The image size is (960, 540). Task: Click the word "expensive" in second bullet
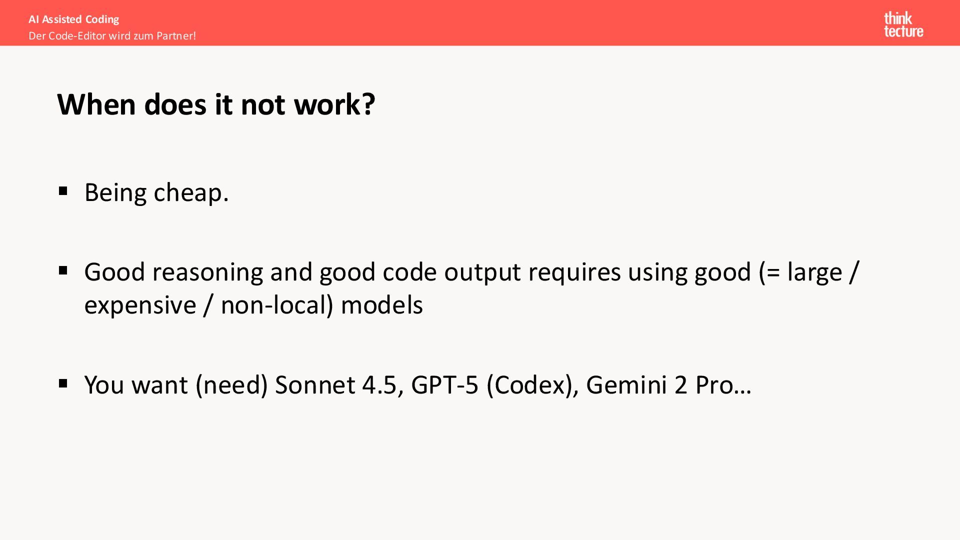tap(140, 305)
